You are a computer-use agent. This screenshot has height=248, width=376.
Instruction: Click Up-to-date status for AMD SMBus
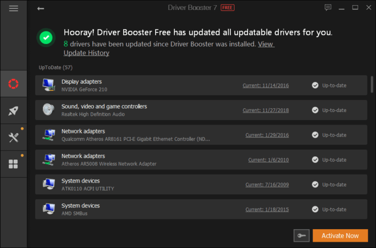pos(334,209)
